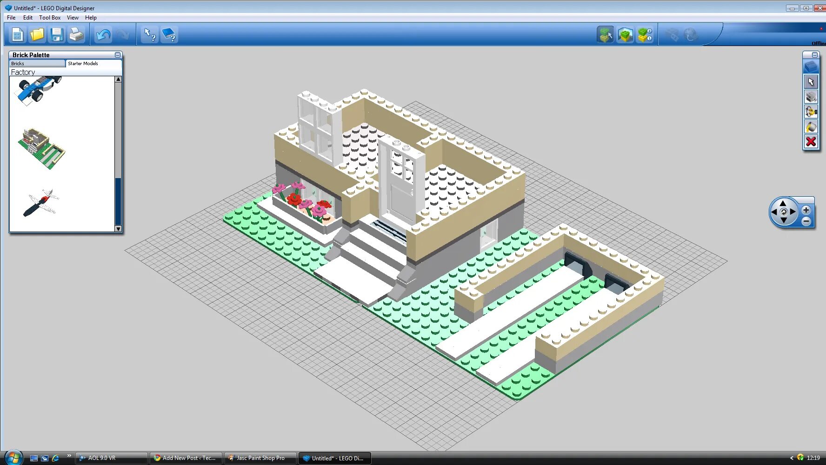The height and width of the screenshot is (465, 826).
Task: Click Show Desktop quick launch icon
Action: [33, 458]
